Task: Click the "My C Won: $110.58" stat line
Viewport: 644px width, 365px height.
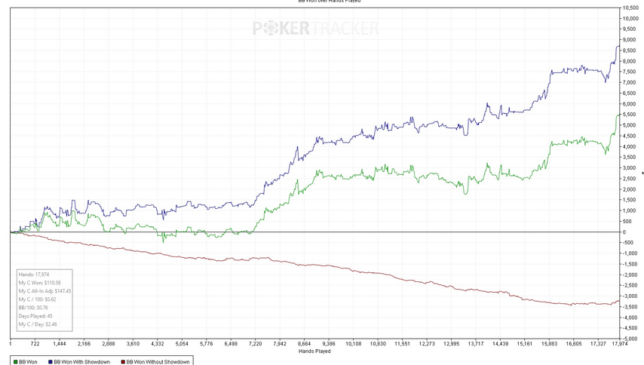Action: coord(39,283)
